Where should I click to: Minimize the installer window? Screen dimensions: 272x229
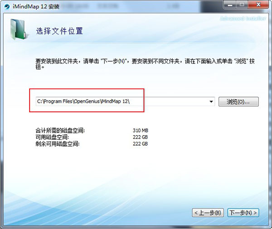click(x=230, y=5)
